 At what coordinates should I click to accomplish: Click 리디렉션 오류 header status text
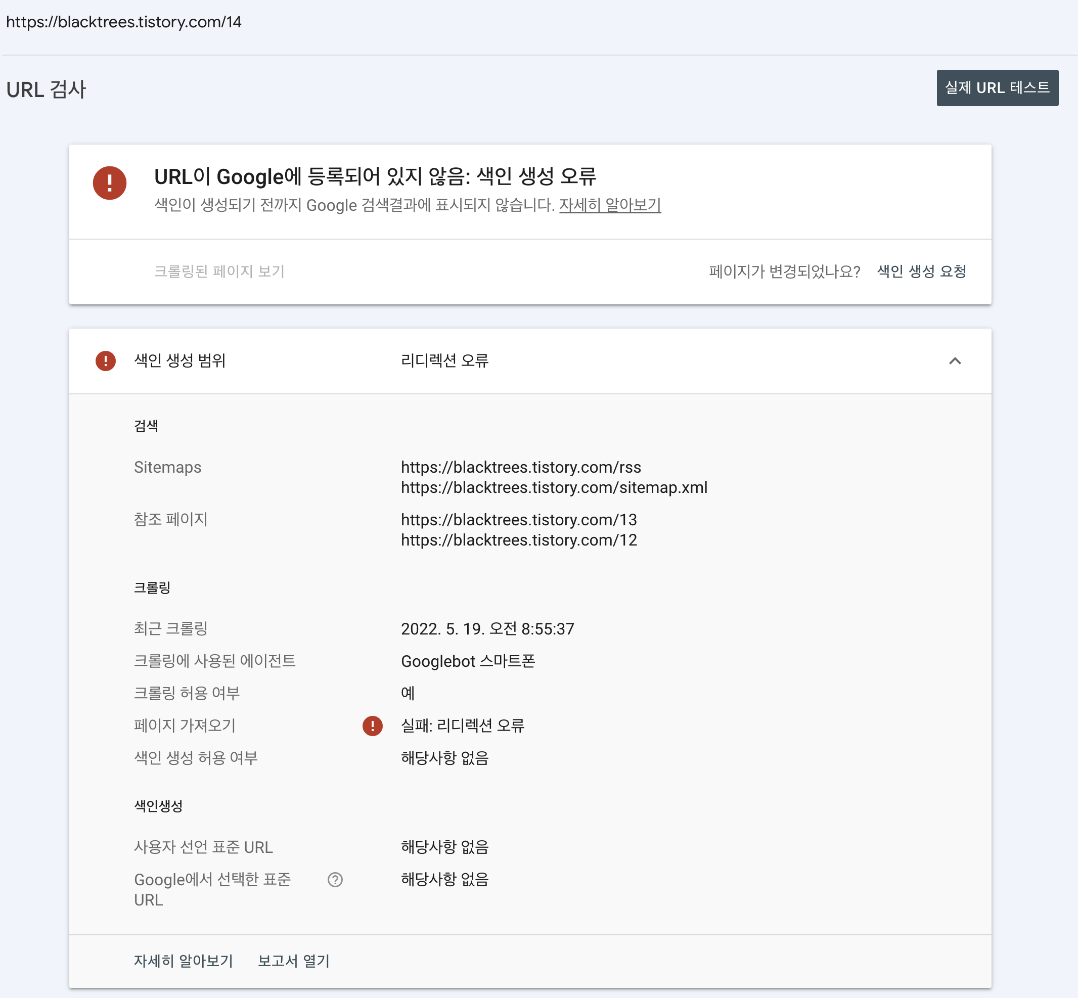pyautogui.click(x=444, y=361)
